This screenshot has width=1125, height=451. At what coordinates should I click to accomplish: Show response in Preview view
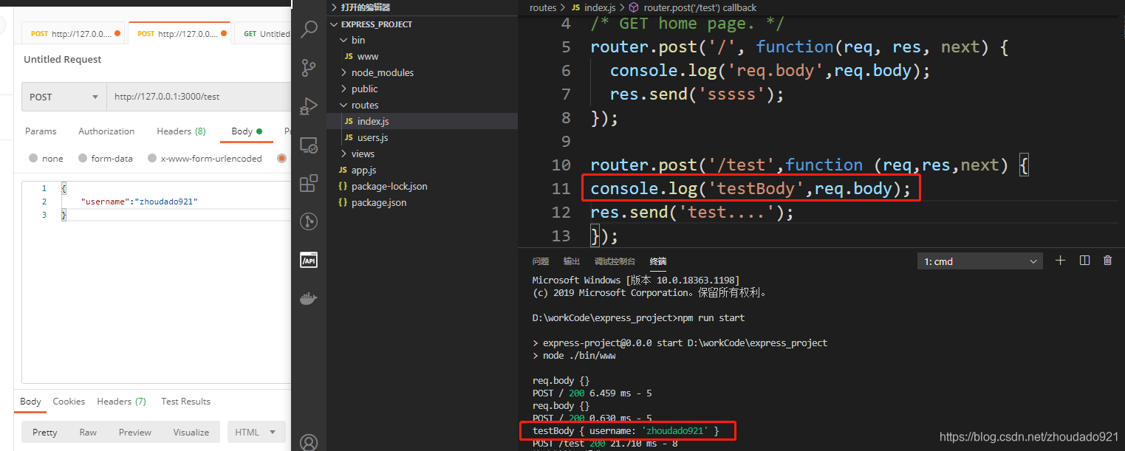(x=135, y=433)
